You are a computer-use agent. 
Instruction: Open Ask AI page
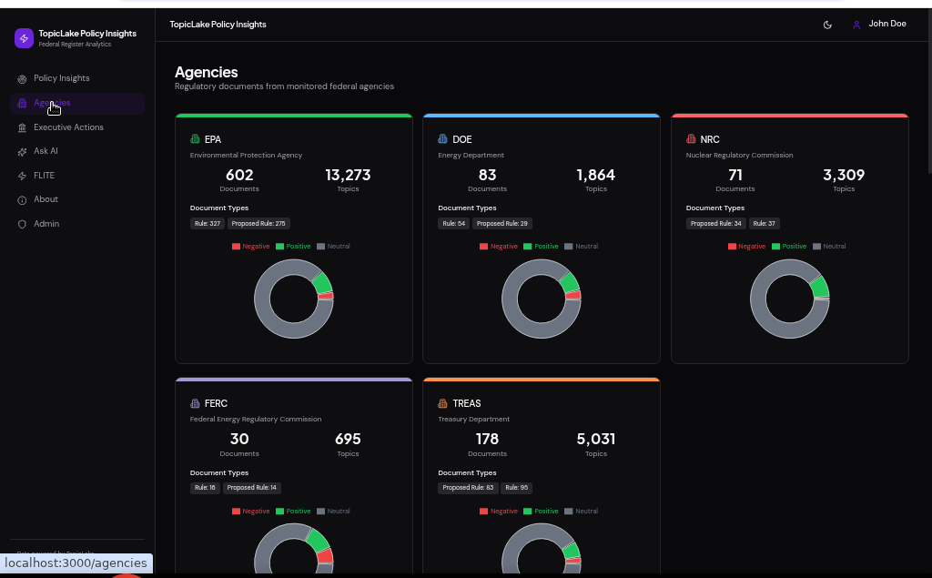pyautogui.click(x=46, y=151)
